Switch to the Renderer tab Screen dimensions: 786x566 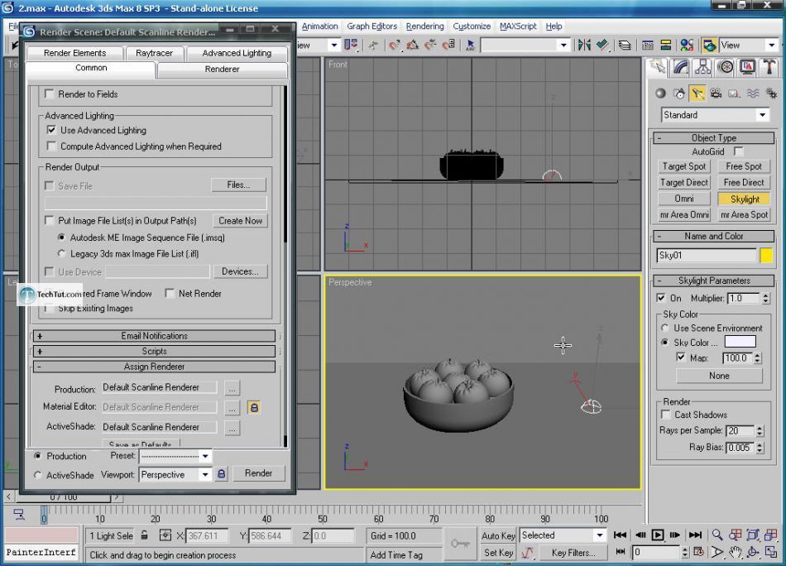tap(222, 70)
